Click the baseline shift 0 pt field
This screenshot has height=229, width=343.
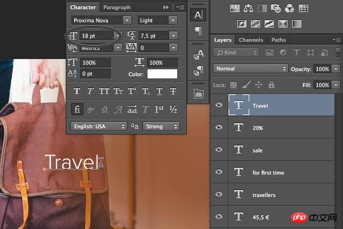[x=95, y=74]
